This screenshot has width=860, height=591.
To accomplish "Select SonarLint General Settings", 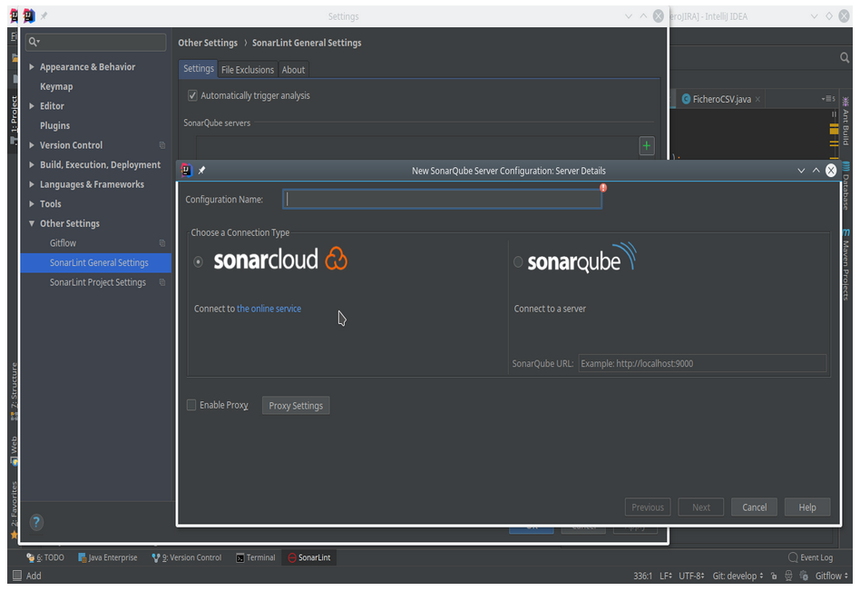I will click(96, 263).
